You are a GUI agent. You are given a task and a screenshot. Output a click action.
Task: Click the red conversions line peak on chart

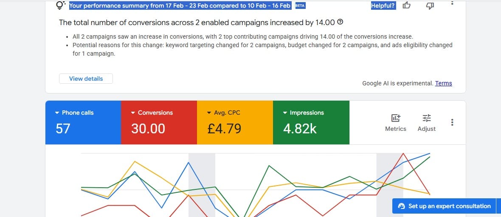coord(403,154)
